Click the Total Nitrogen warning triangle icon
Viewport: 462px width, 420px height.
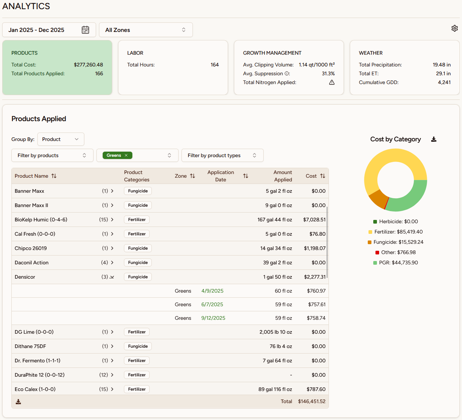pyautogui.click(x=331, y=82)
